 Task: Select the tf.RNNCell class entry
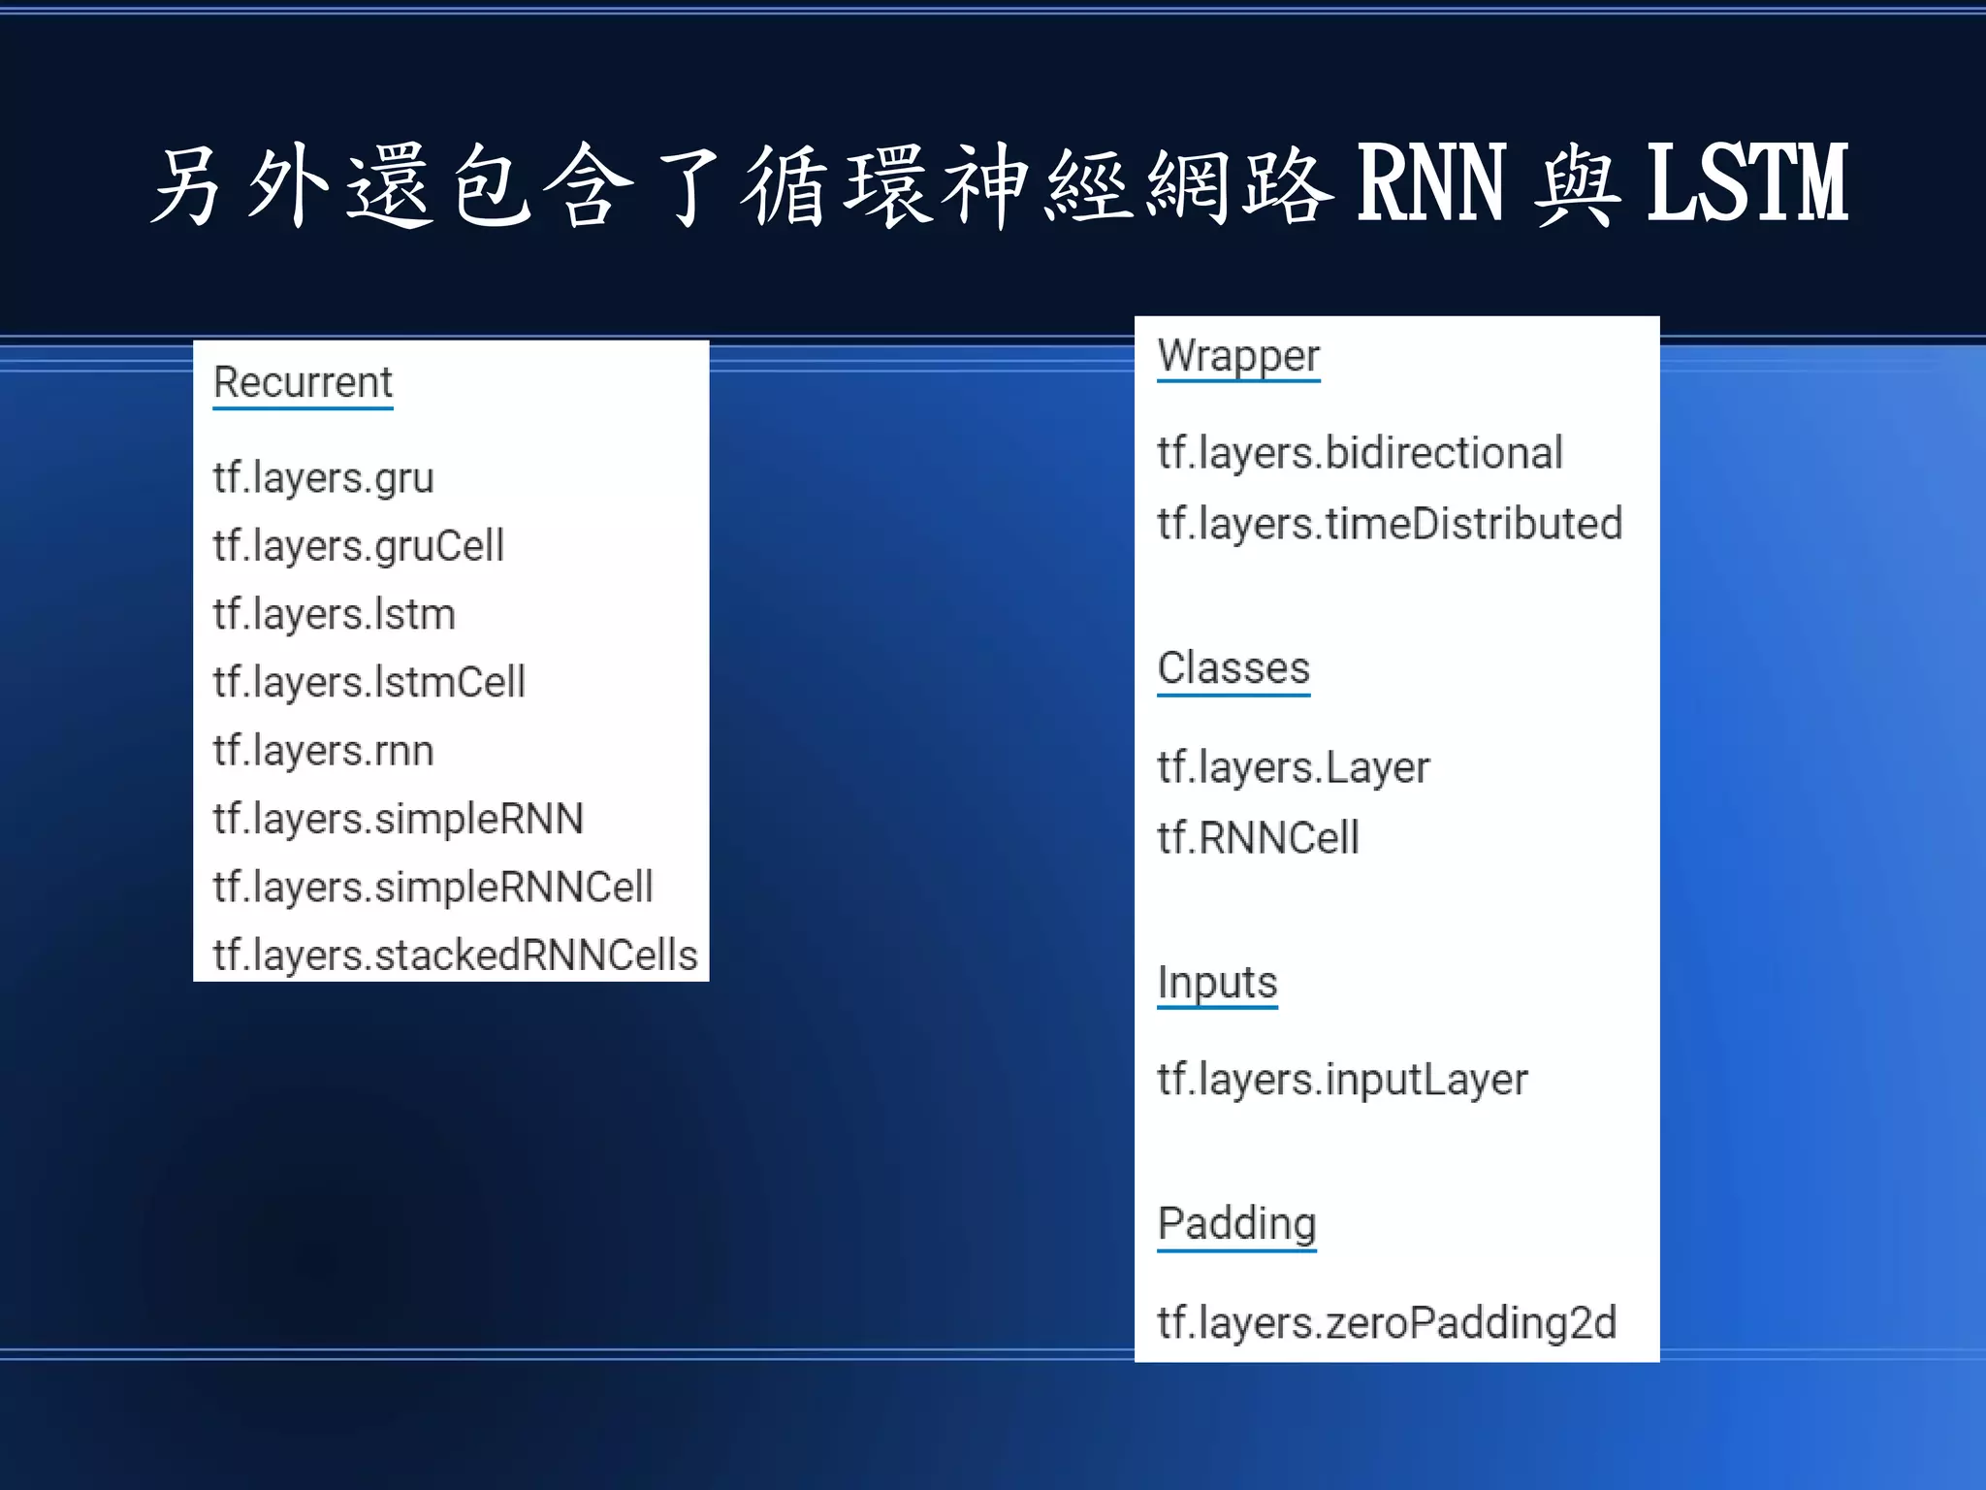click(x=1258, y=838)
